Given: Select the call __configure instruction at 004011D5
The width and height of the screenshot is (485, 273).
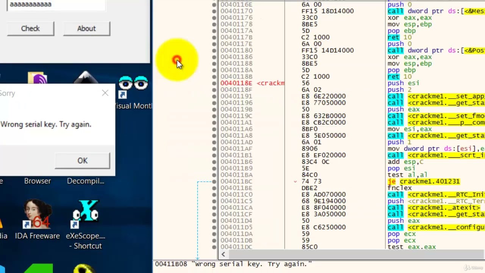Looking at the screenshot, I should coord(436,227).
